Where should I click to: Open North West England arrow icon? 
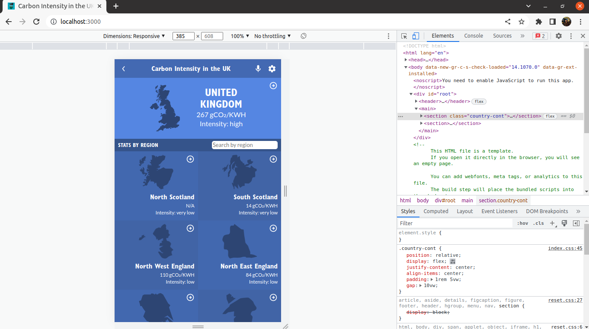coord(190,228)
